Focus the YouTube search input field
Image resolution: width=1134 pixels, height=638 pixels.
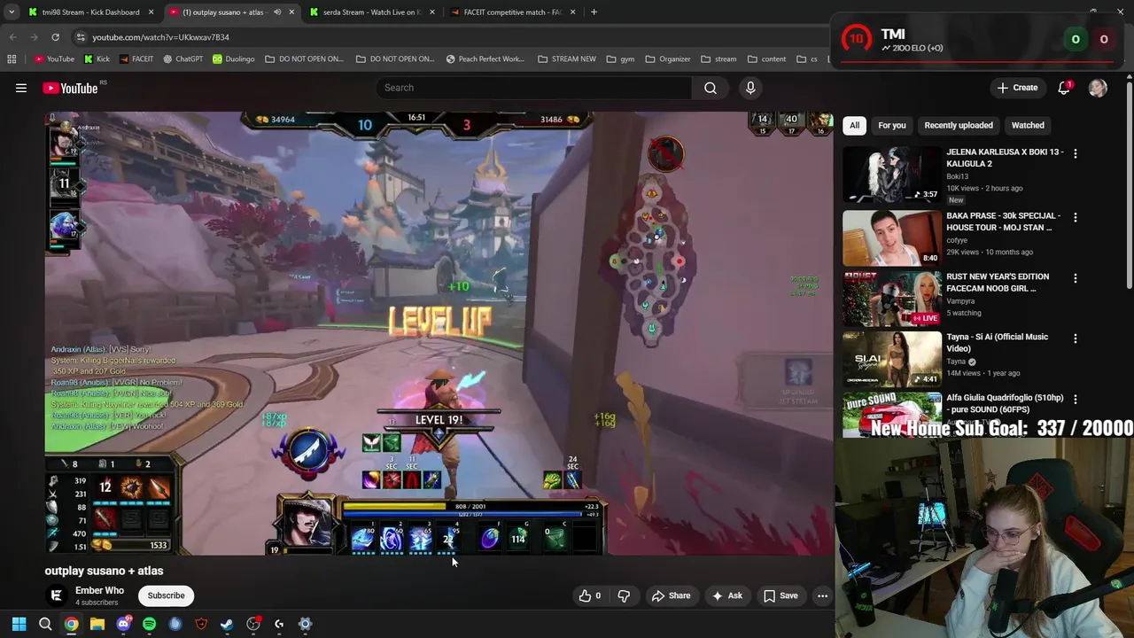[534, 88]
